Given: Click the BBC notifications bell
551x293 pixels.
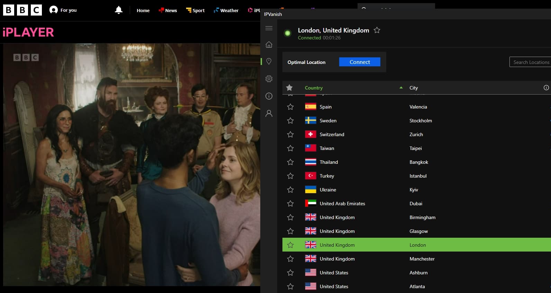Looking at the screenshot, I should 119,10.
